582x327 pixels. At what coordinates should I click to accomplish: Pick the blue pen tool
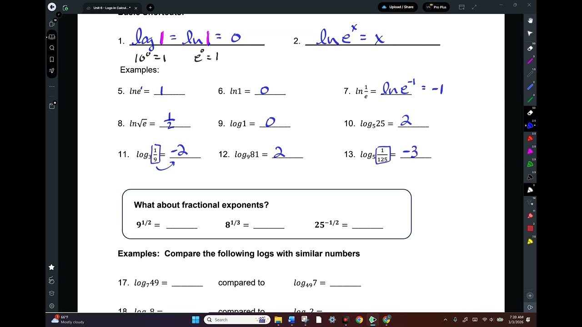(x=530, y=87)
